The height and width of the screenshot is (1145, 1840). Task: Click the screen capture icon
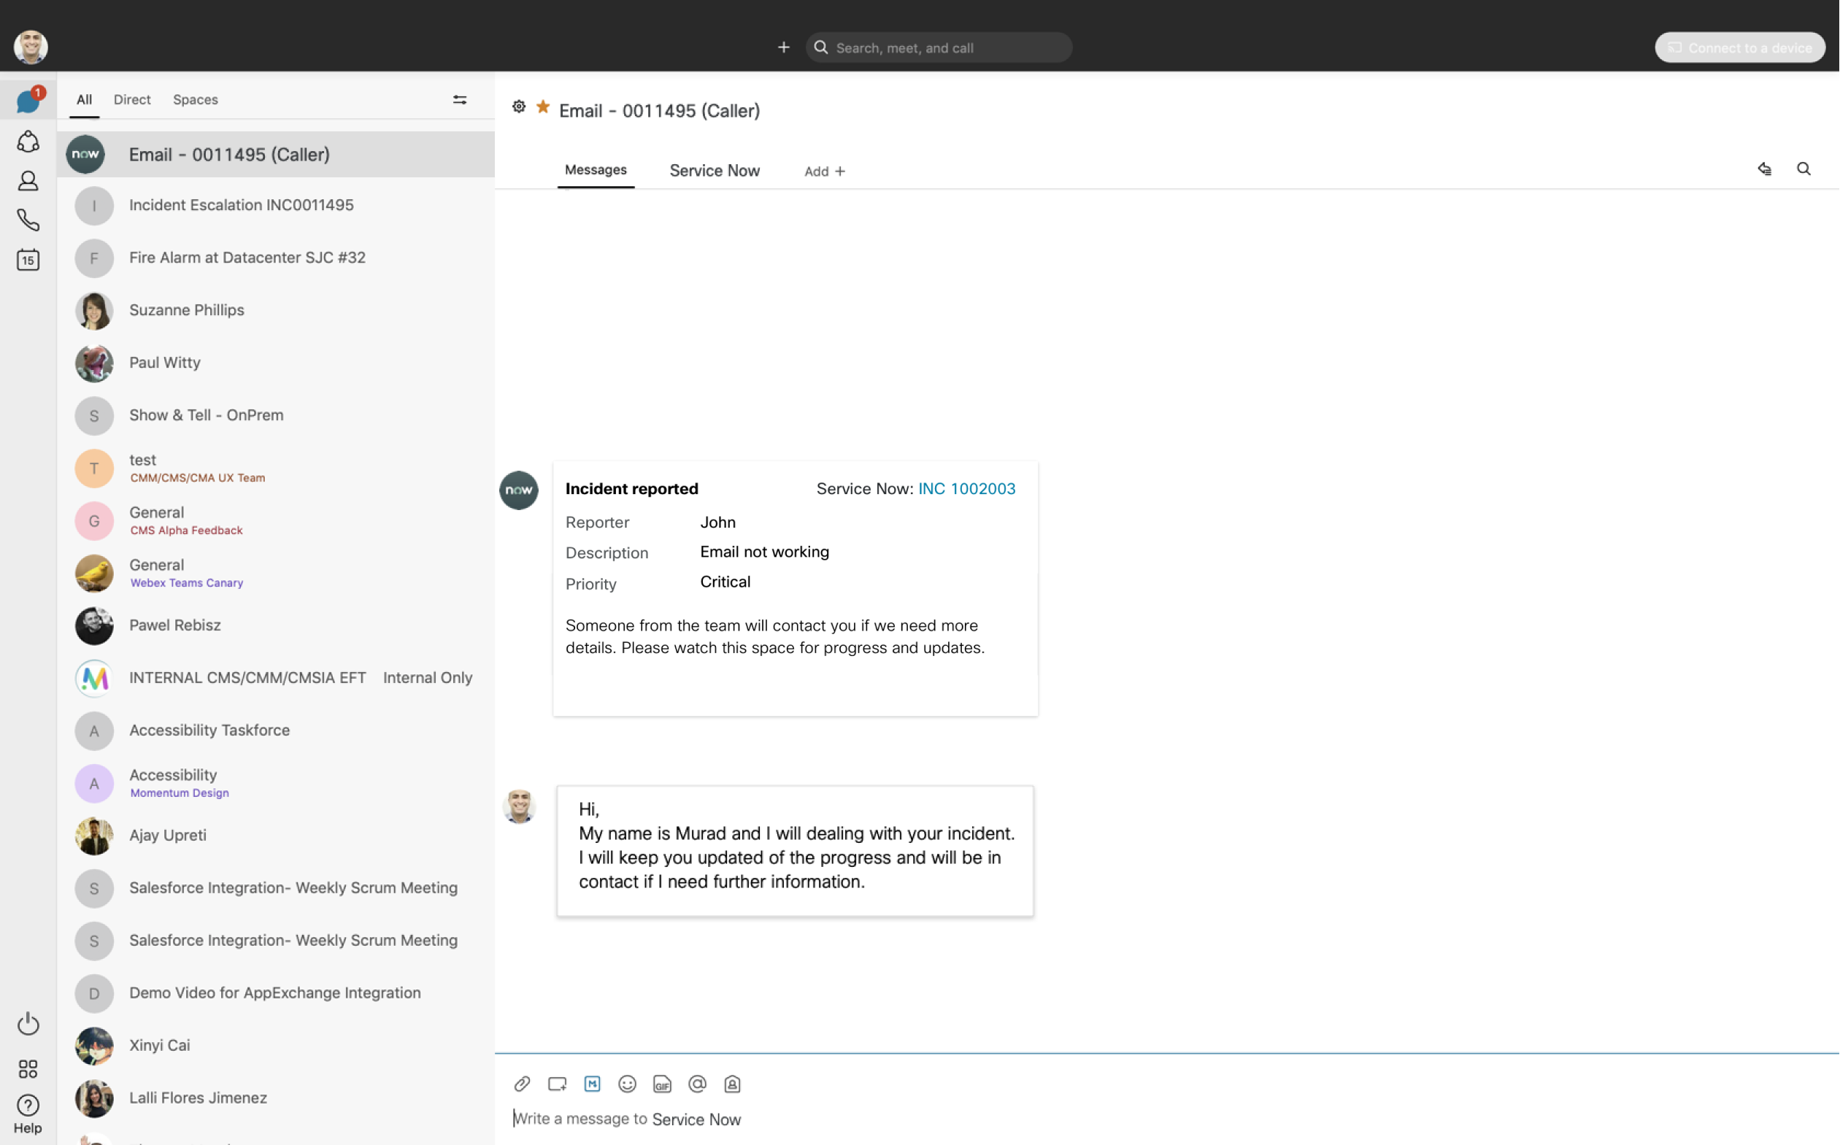click(558, 1084)
